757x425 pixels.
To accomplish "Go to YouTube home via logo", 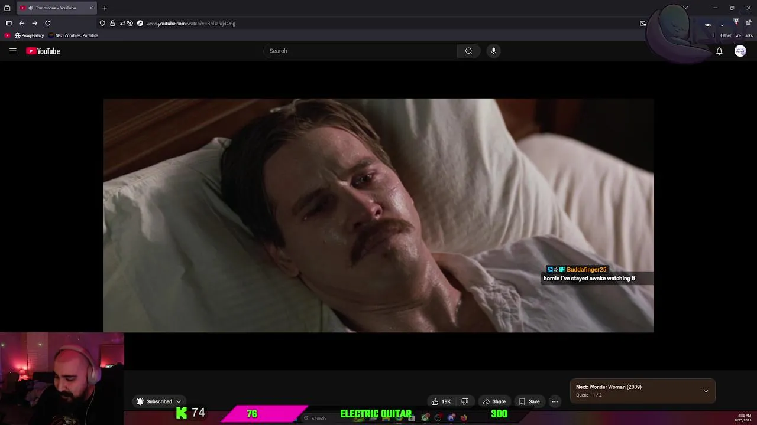I will click(x=43, y=51).
